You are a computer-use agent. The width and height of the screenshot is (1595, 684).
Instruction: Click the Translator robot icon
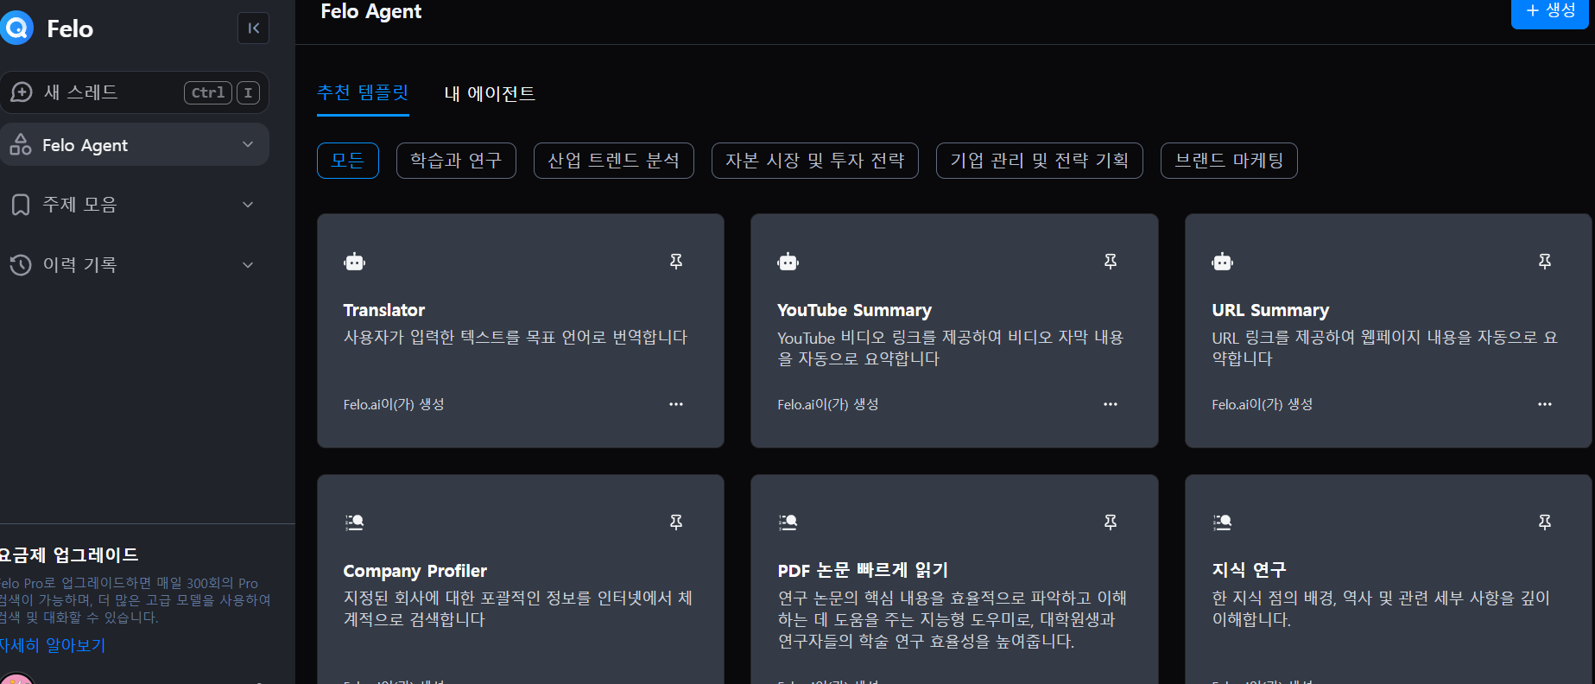(x=354, y=262)
